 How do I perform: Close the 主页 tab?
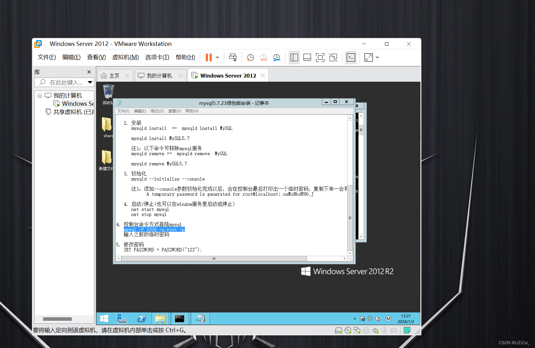[x=127, y=76]
